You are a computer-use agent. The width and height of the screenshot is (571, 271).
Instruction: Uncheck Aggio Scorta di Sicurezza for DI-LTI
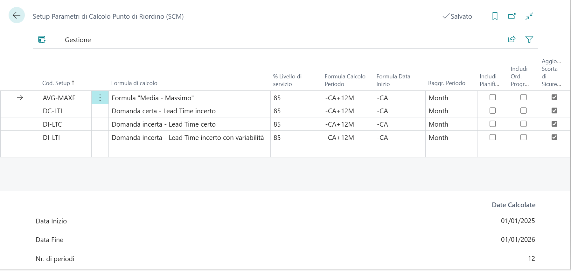pos(554,137)
